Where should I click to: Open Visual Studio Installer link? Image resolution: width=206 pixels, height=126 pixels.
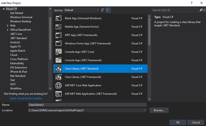click(x=26, y=98)
